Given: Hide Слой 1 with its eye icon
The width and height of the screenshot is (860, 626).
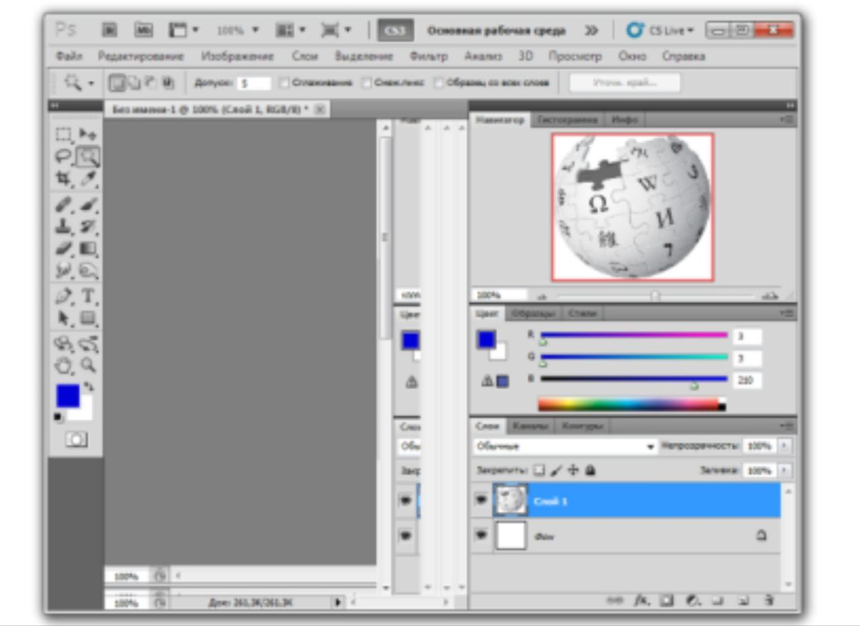Looking at the screenshot, I should click(481, 501).
